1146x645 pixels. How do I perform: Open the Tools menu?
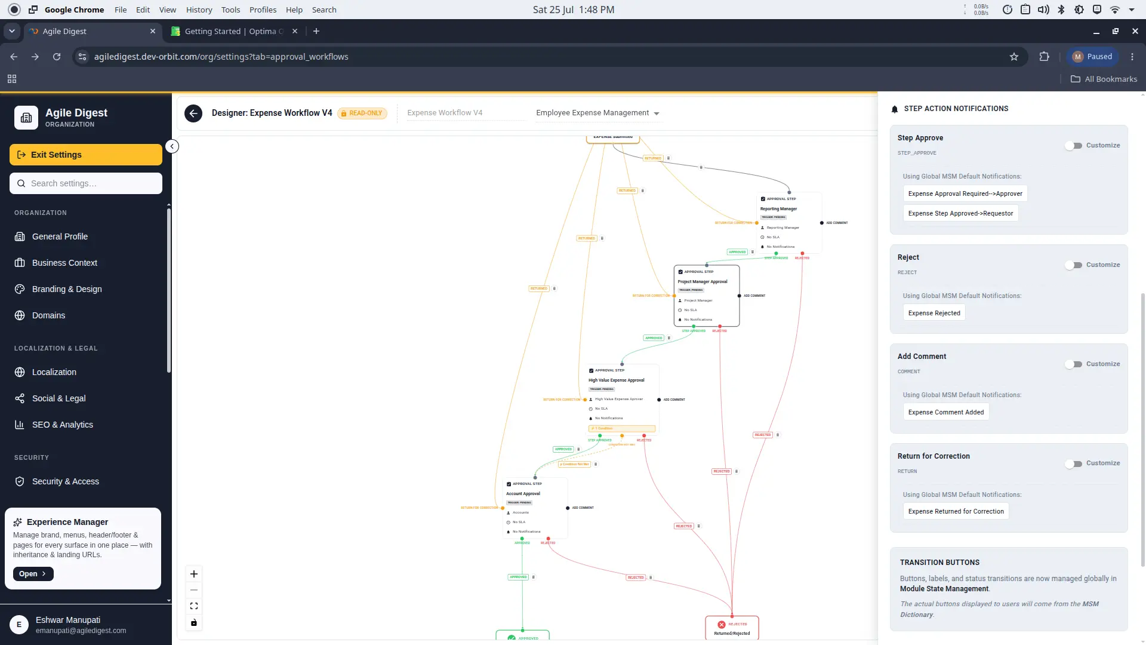[230, 10]
